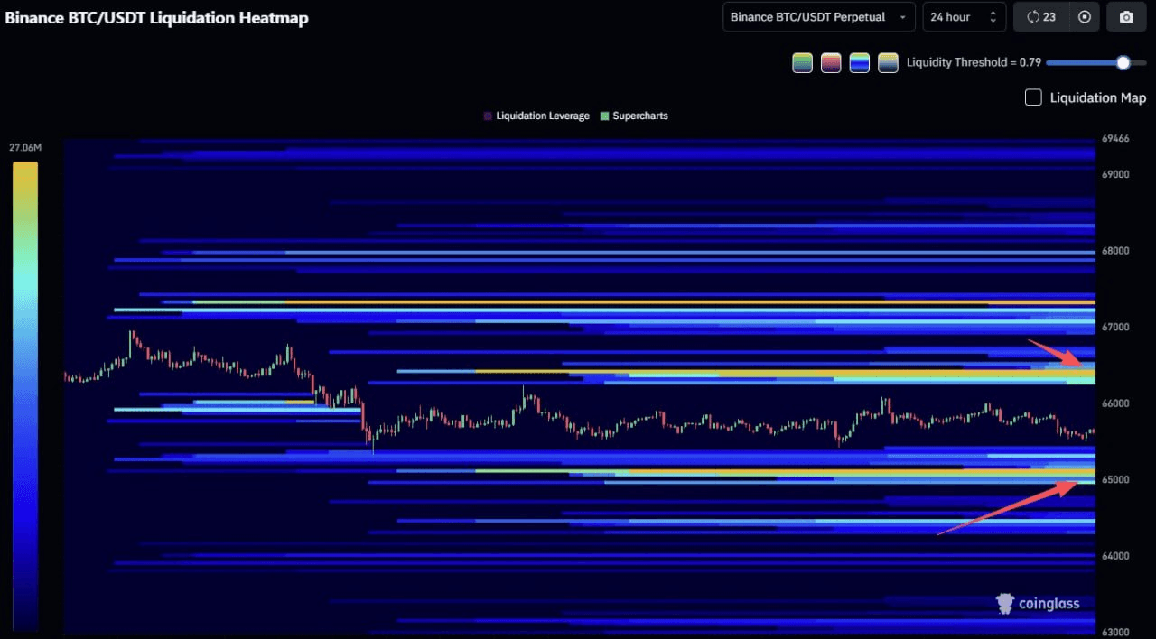Click the Liquidity Threshold = 0.79 label
The width and height of the screenshot is (1156, 639).
974,62
